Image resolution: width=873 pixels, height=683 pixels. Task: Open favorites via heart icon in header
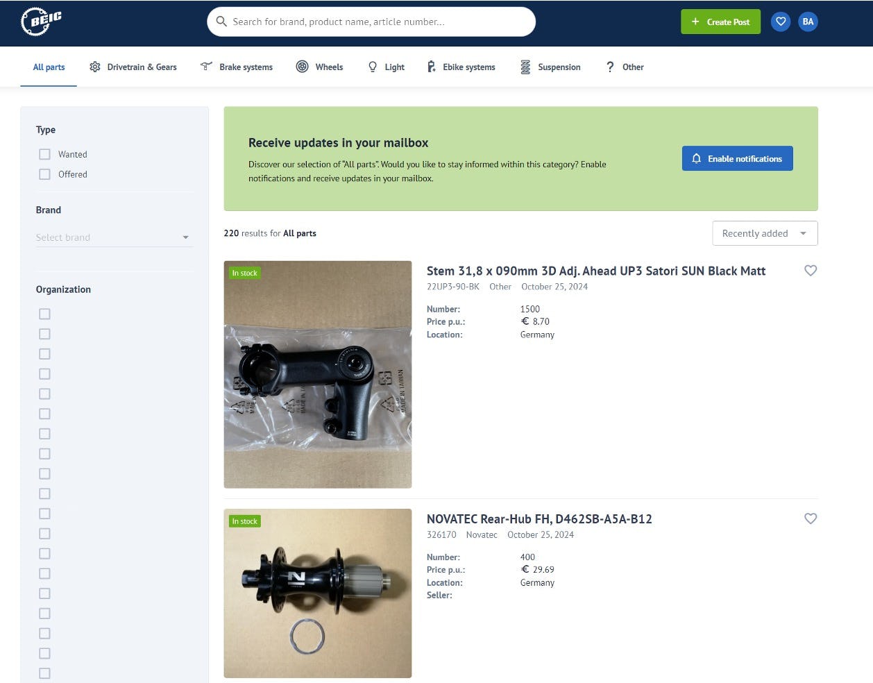781,22
